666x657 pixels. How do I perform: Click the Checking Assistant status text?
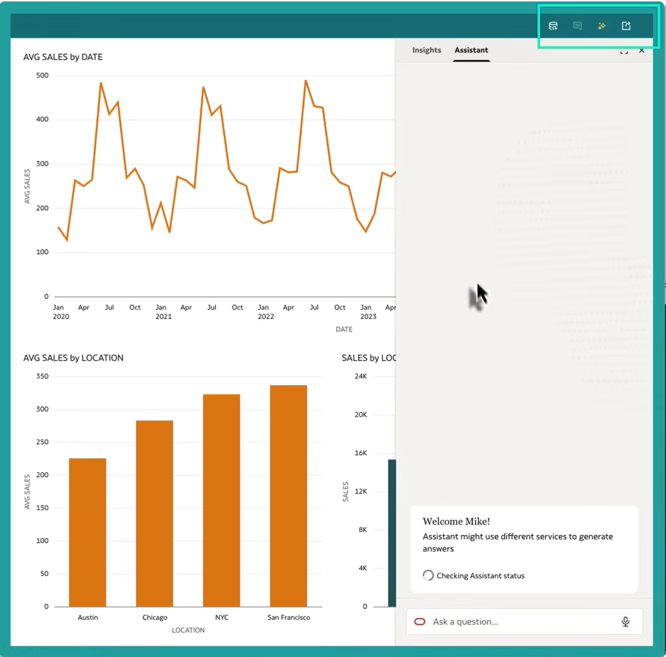(x=481, y=575)
